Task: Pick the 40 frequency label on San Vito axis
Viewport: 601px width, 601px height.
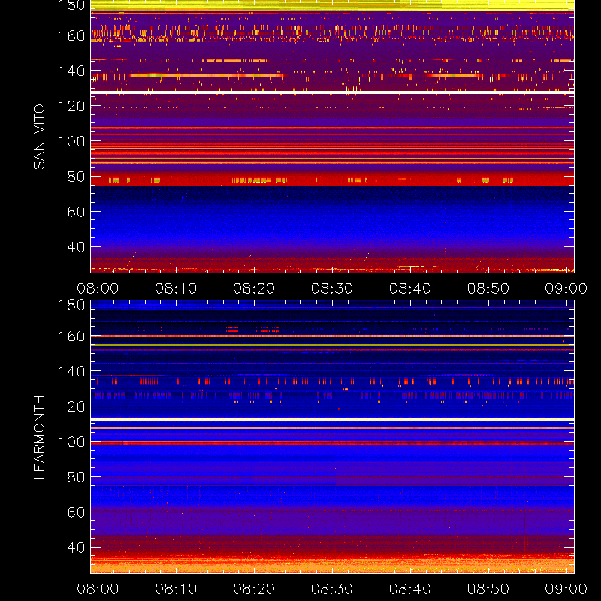Action: tap(77, 247)
